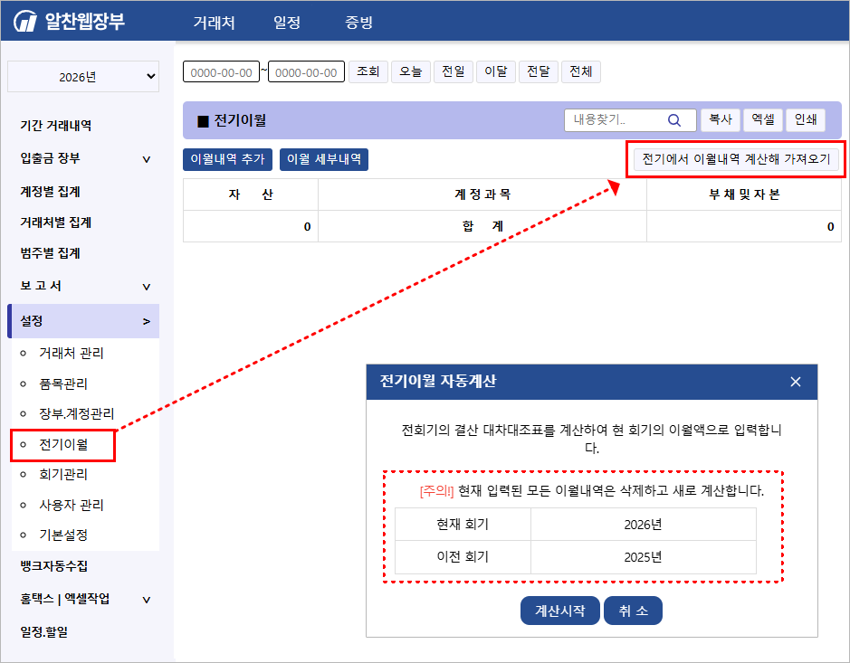The height and width of the screenshot is (663, 850).
Task: Open the 증빙 top menu
Action: coord(358,23)
